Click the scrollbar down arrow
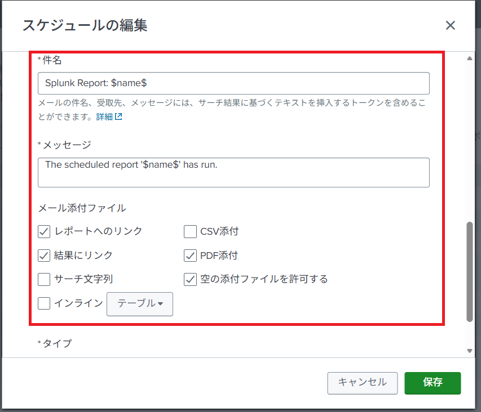 [470, 351]
